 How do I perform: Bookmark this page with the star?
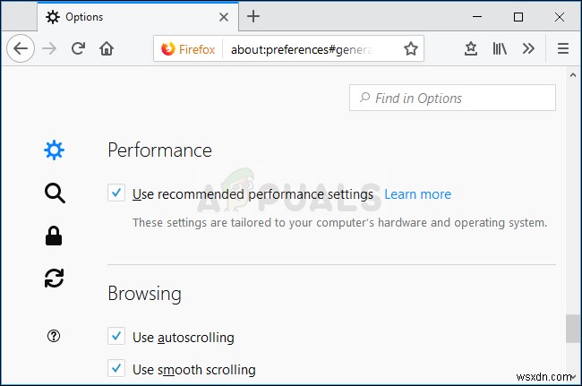point(411,49)
